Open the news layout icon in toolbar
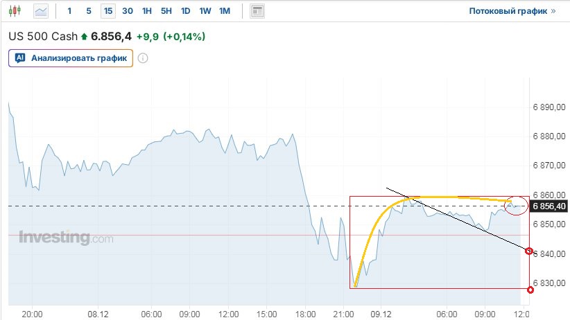The width and height of the screenshot is (570, 320). pyautogui.click(x=257, y=11)
